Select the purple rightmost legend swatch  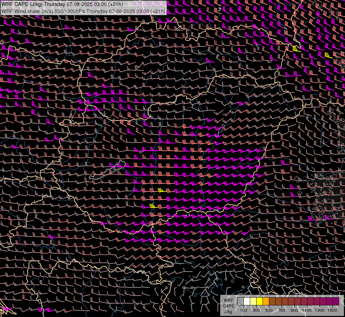point(336,301)
